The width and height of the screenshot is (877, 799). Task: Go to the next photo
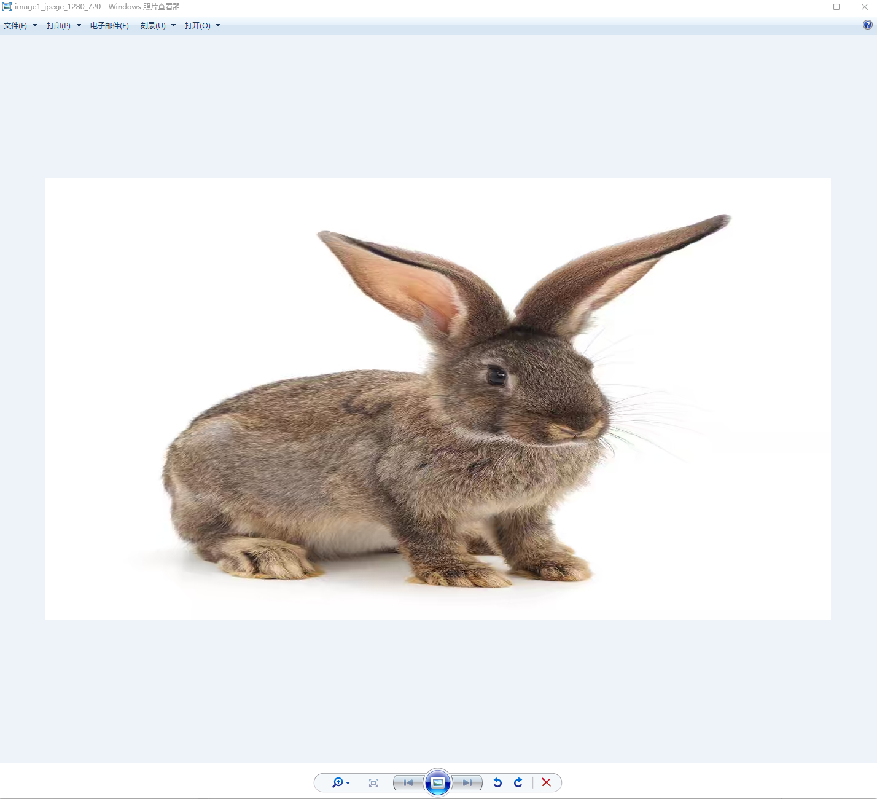(x=467, y=782)
